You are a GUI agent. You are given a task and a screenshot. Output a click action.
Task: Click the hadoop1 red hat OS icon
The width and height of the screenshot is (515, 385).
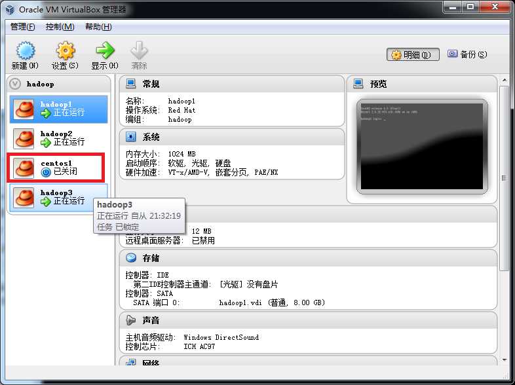tap(24, 109)
